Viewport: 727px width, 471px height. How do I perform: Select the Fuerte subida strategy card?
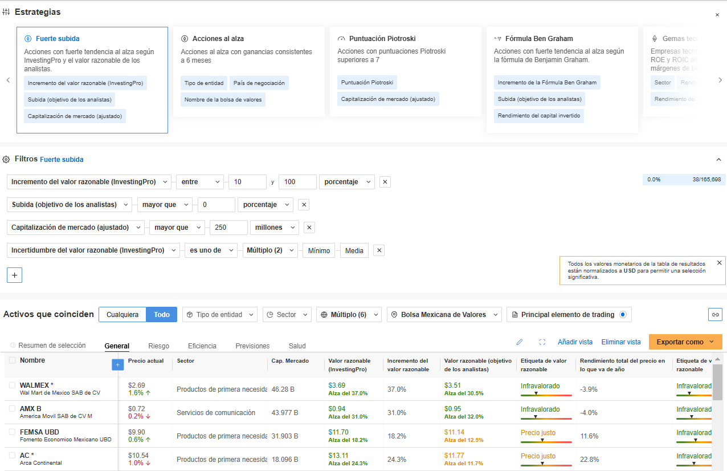click(x=92, y=80)
